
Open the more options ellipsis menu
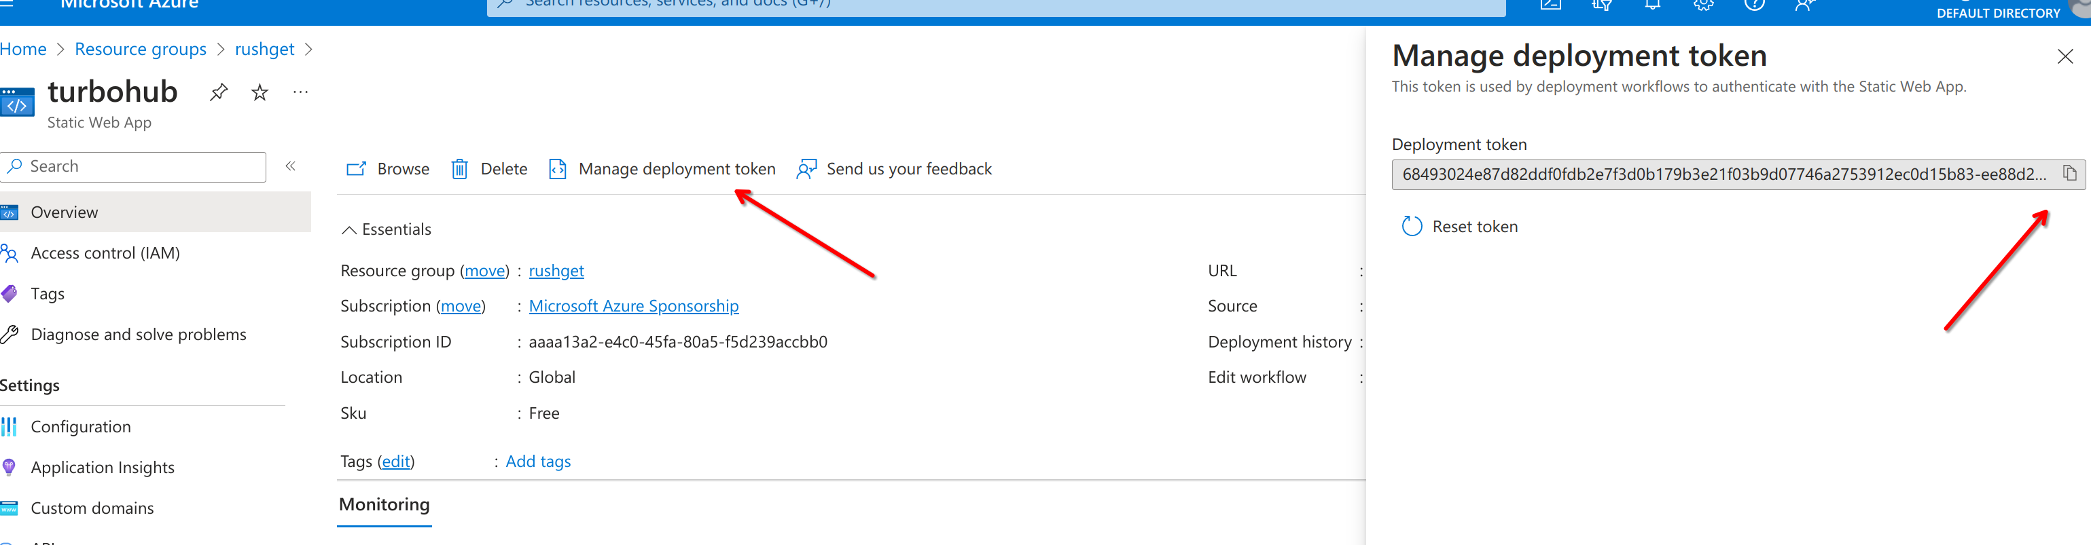coord(300,92)
